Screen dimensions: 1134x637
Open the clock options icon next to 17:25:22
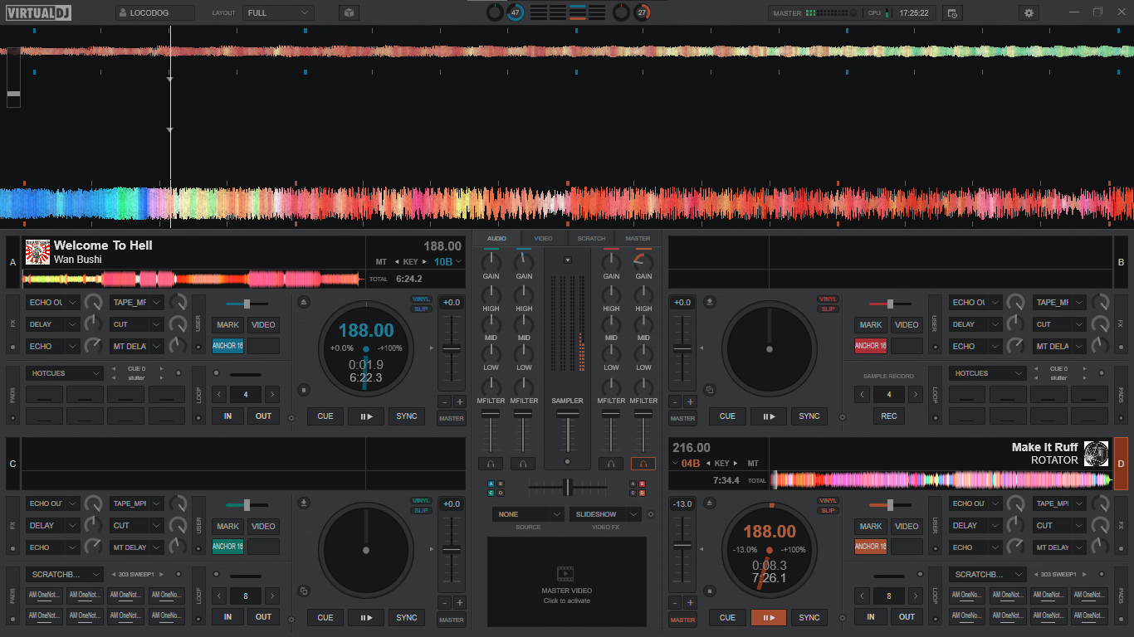pyautogui.click(x=952, y=13)
